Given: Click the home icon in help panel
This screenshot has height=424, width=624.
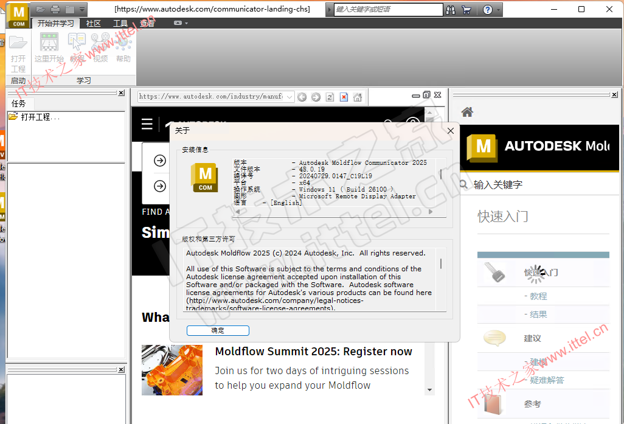Looking at the screenshot, I should coord(467,113).
